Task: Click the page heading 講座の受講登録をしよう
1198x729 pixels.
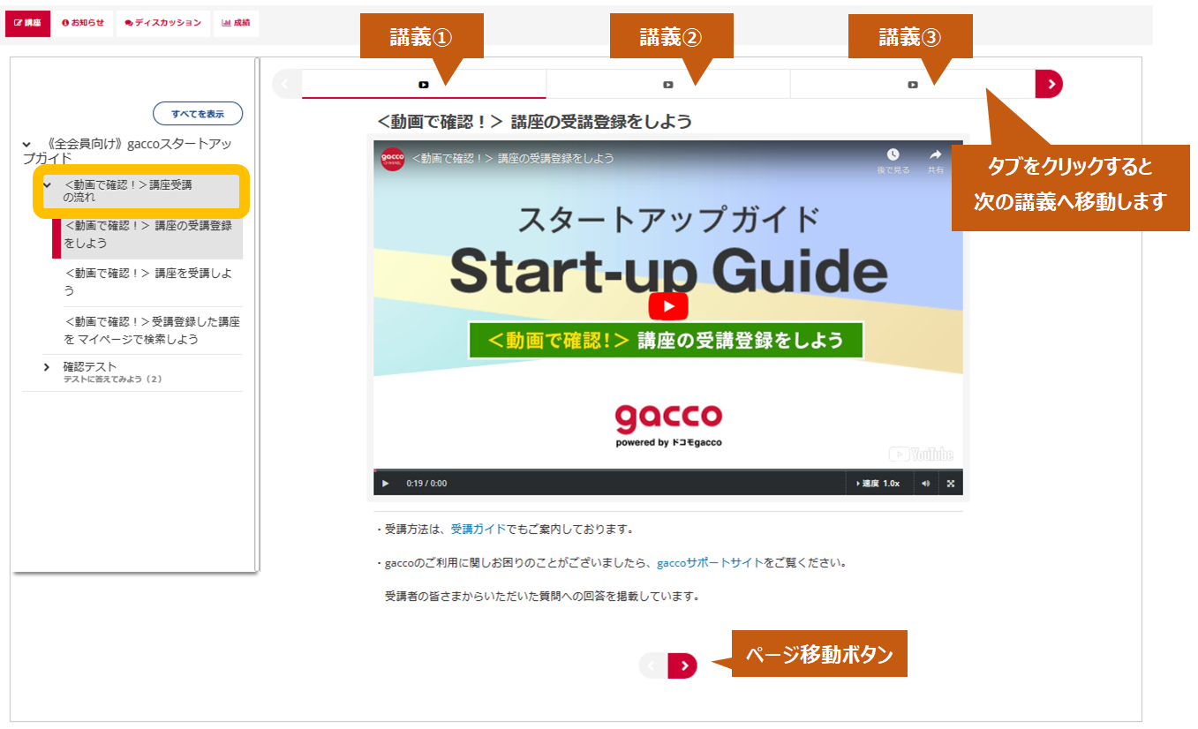Action: [533, 122]
